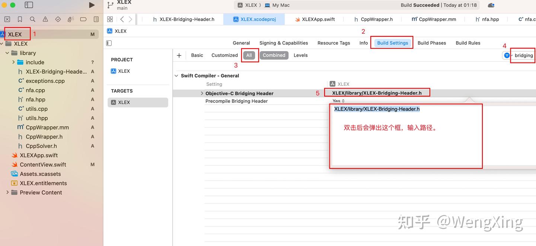Go forward with the right chevron
The height and width of the screenshot is (246, 536).
tap(130, 19)
